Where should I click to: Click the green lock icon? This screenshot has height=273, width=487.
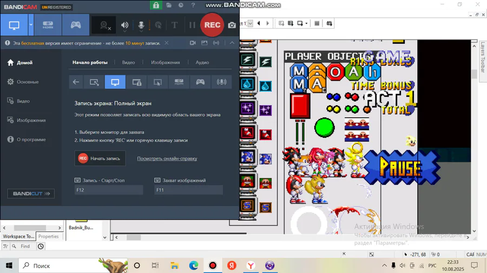click(x=156, y=5)
